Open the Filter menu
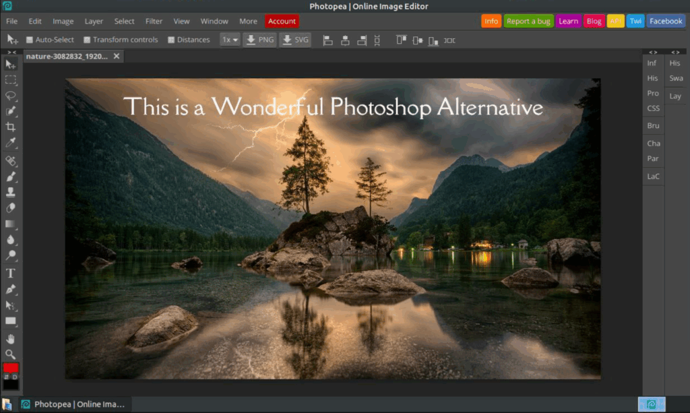 coord(154,21)
